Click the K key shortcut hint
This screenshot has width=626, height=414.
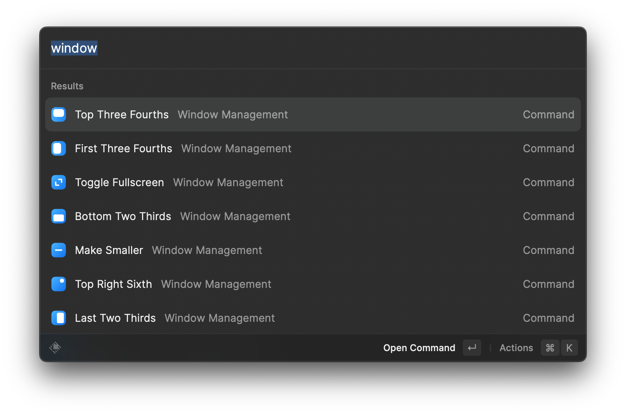(569, 348)
